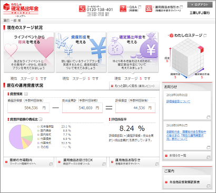Viewport: 216px width, 193px height.
Task: Click stage 5 text under ライフイベント card
Action: (x=28, y=79)
